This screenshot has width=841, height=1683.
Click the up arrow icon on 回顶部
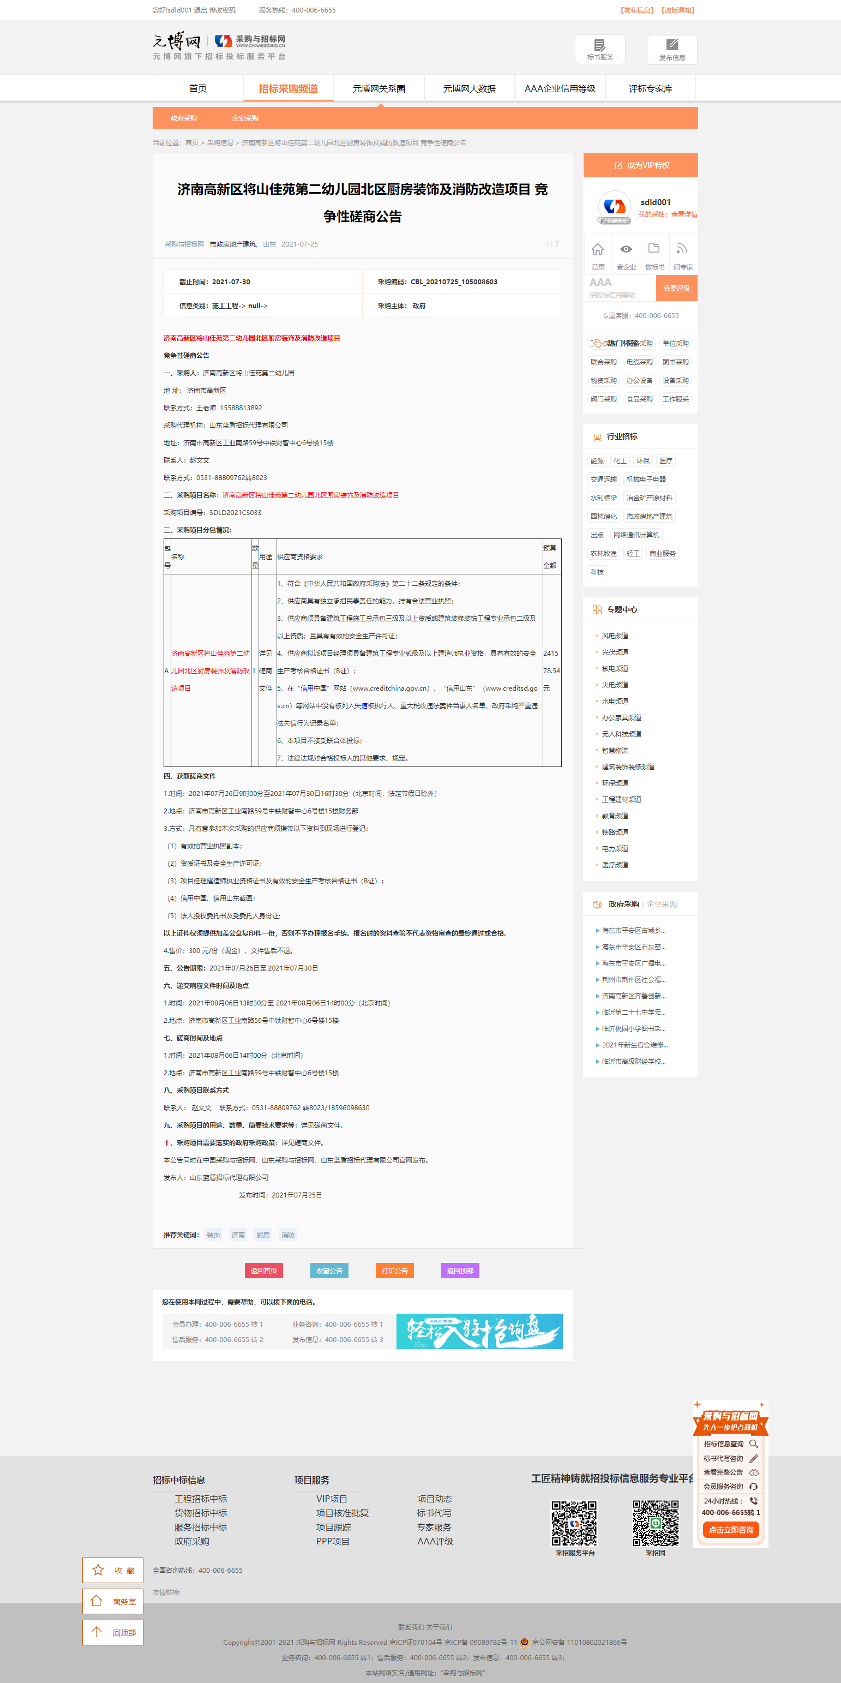[97, 1631]
